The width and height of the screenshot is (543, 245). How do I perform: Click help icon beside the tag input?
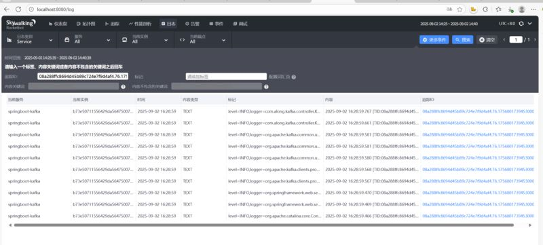294,77
